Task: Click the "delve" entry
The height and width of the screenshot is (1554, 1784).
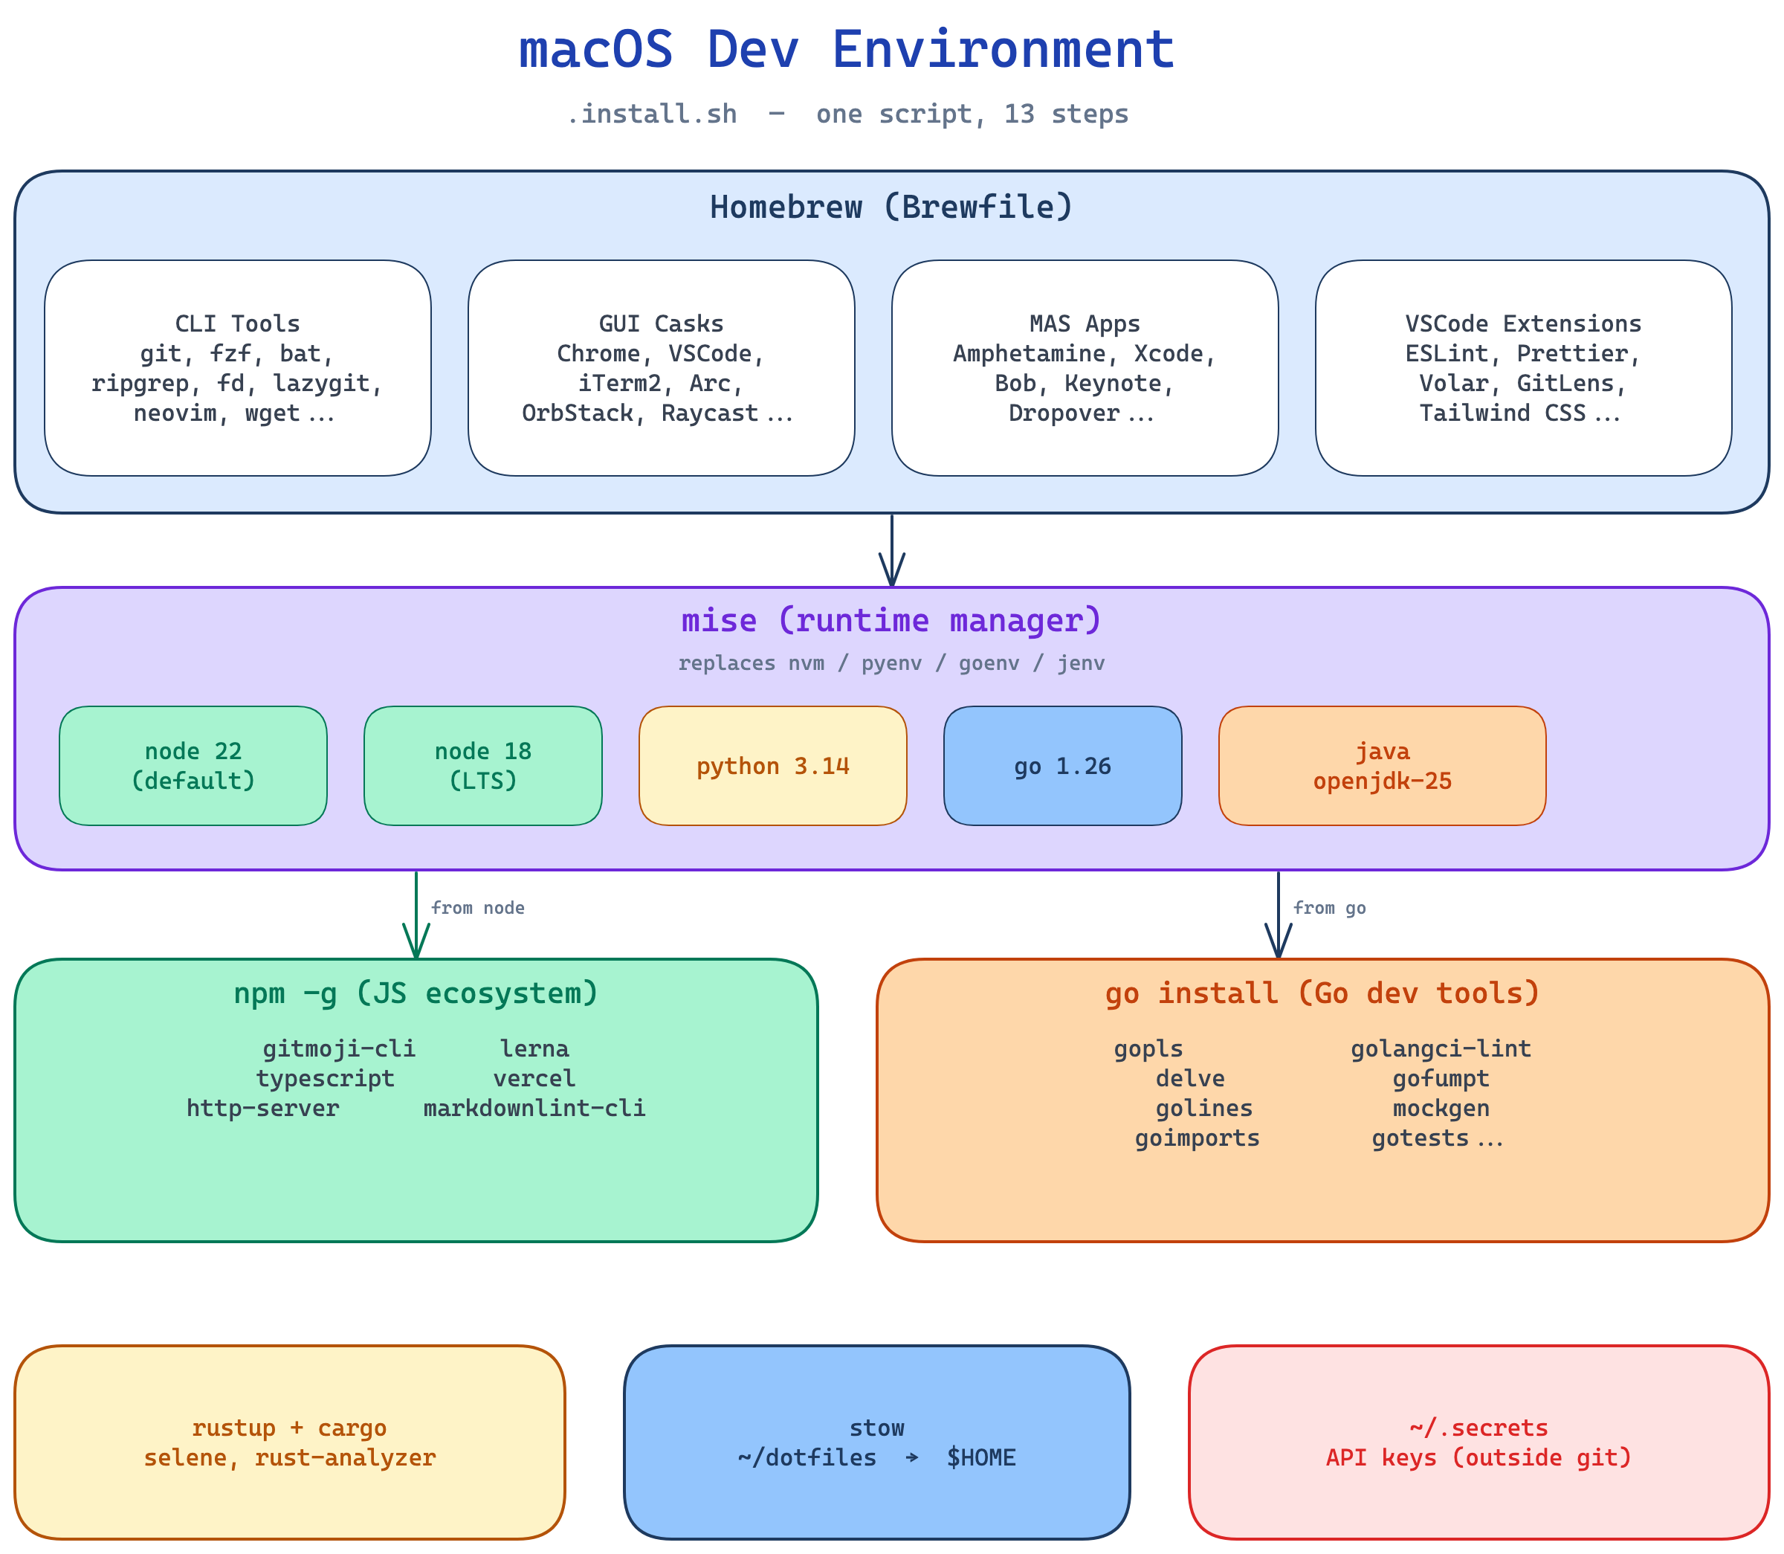Action: [x=1190, y=1078]
